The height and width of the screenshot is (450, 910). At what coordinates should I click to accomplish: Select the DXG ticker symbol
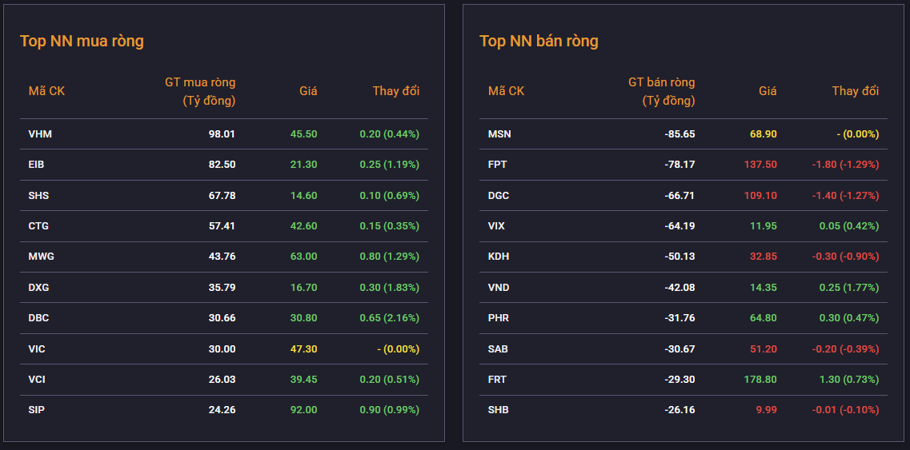click(x=39, y=288)
